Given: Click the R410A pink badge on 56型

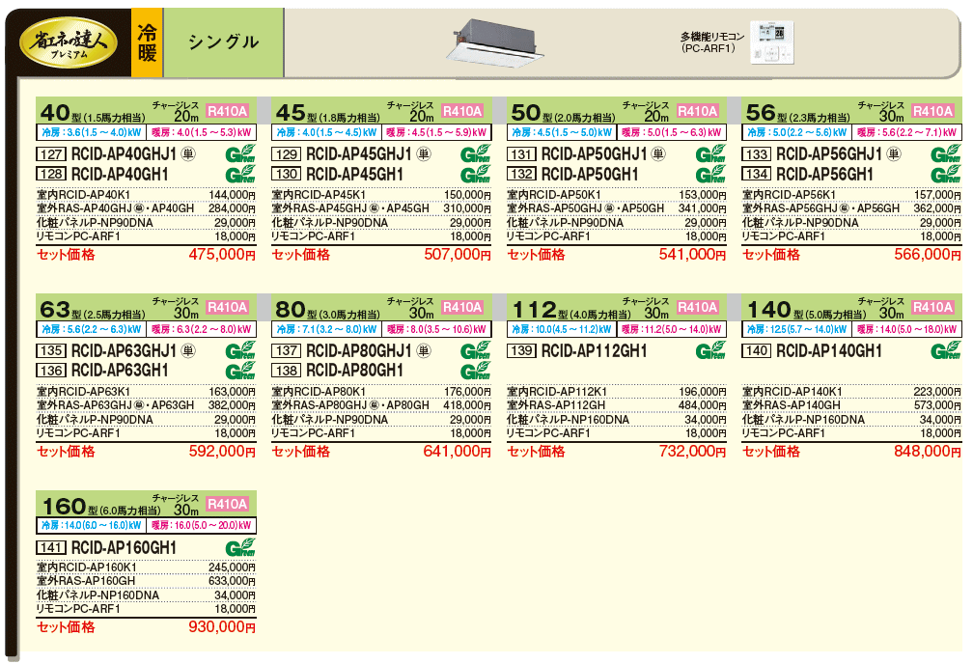Looking at the screenshot, I should [932, 111].
